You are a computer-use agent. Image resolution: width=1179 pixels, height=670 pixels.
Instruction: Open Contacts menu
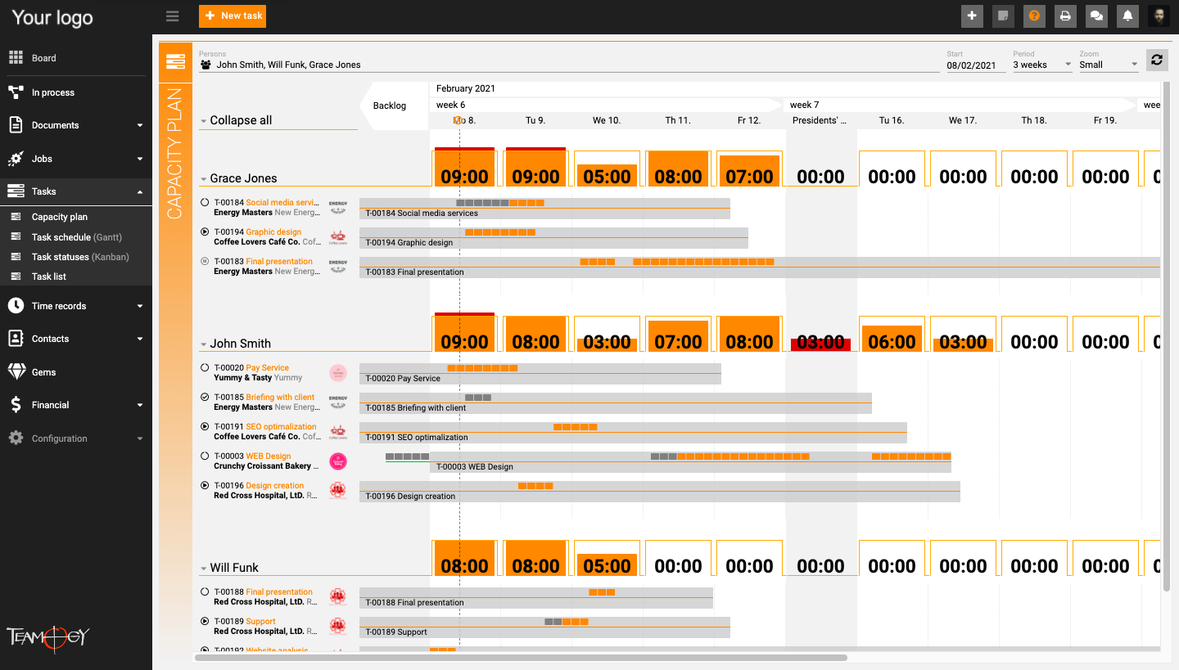(76, 339)
